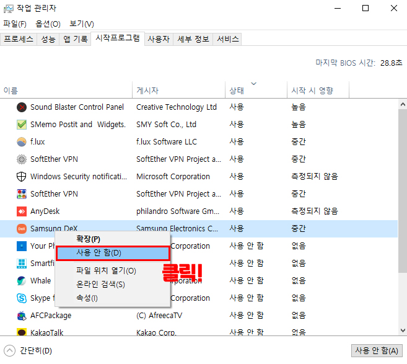This screenshot has height=364, width=407.
Task: Collapse view with 간단히 arrow icon
Action: coord(10,351)
